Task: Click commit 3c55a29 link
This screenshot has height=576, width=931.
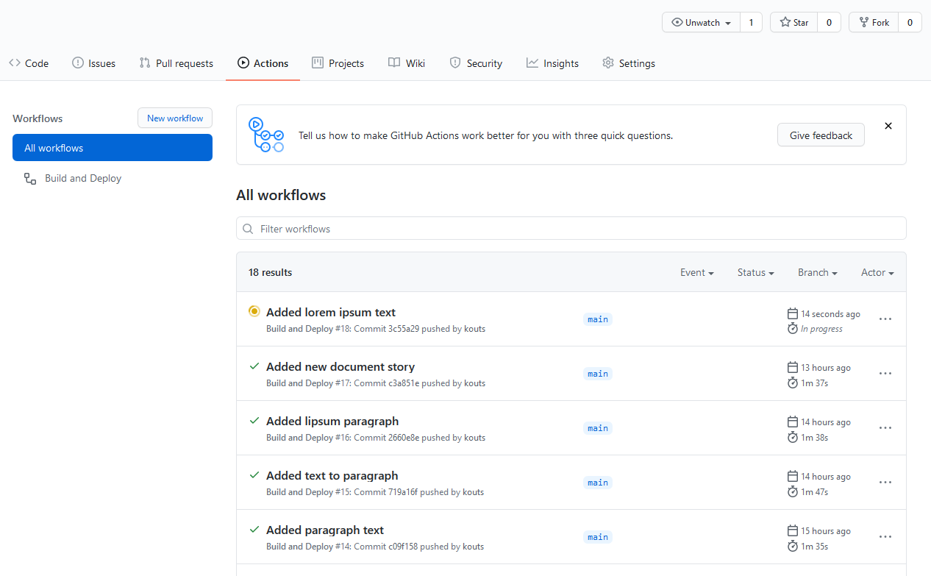Action: (404, 329)
